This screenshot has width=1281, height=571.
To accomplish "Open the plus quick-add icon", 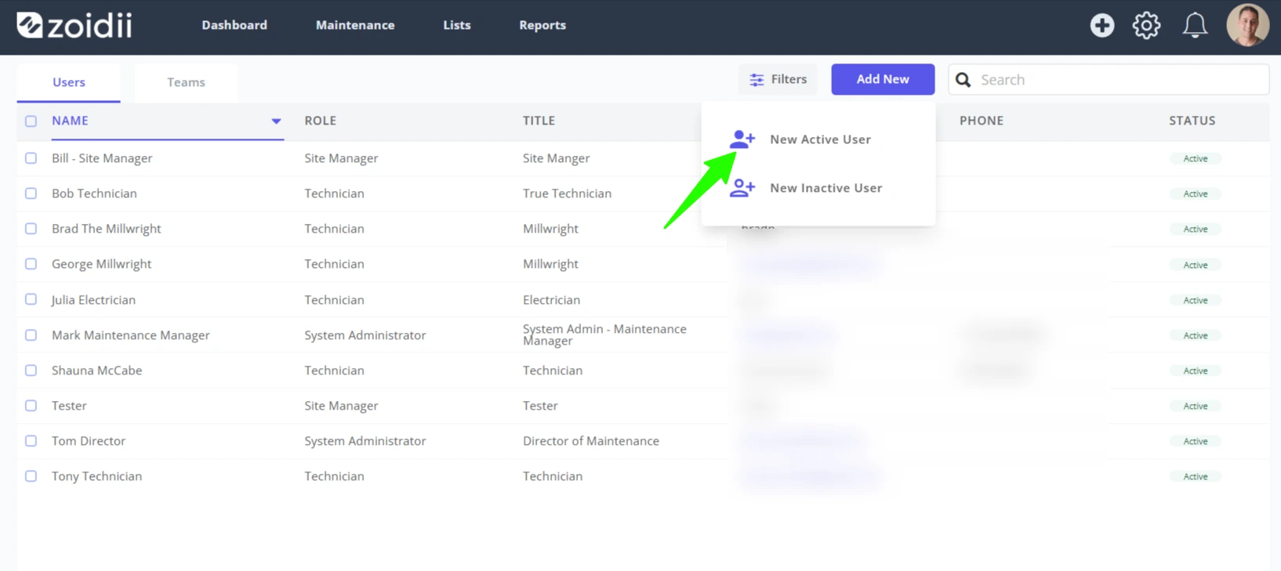I will coord(1101,25).
